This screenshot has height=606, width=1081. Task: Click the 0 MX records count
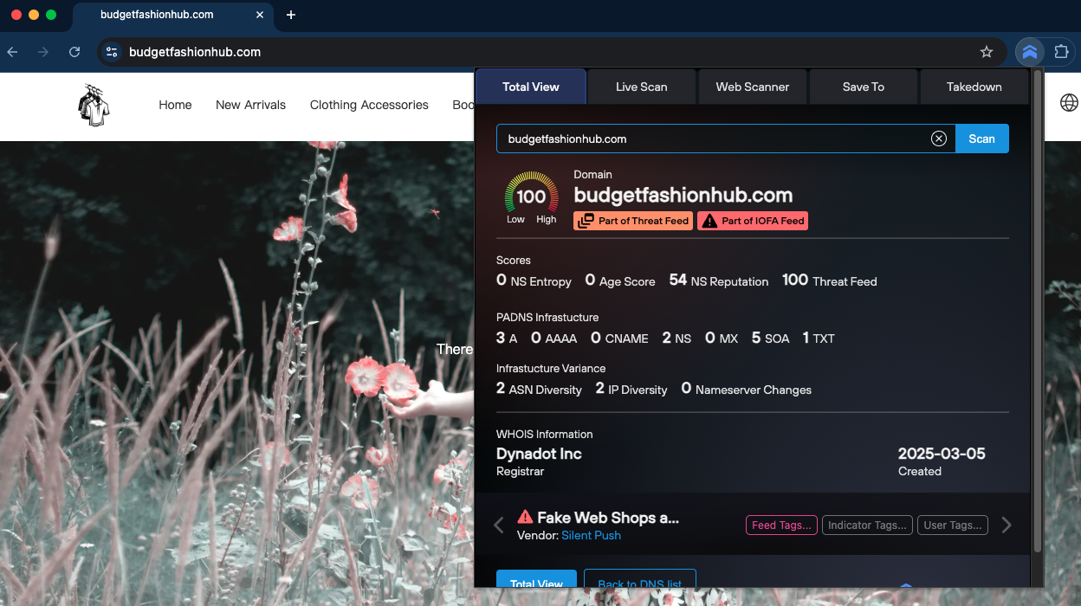coord(722,338)
